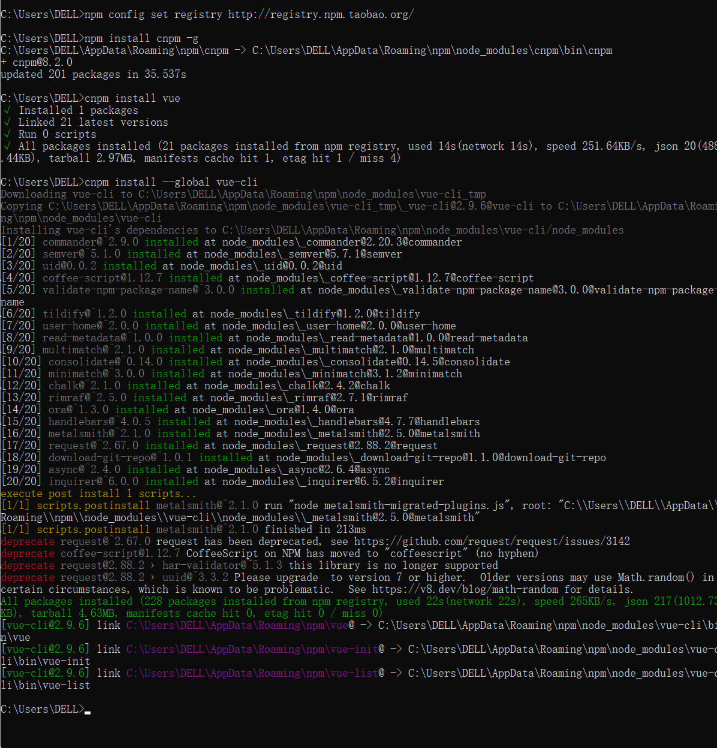Viewport: 717px width, 748px height.
Task: Click the 'npm install cnpm -g' command text
Action: tap(141, 38)
